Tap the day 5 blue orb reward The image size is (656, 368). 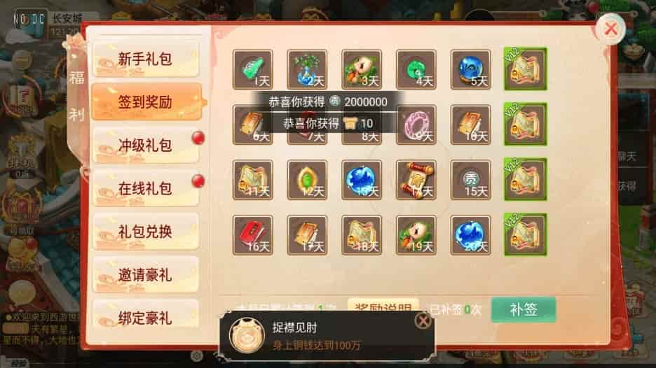tap(471, 69)
